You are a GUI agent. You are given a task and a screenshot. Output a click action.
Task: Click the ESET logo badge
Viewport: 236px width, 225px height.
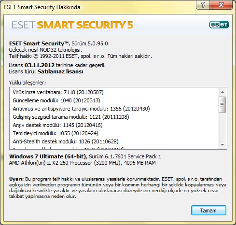[219, 25]
